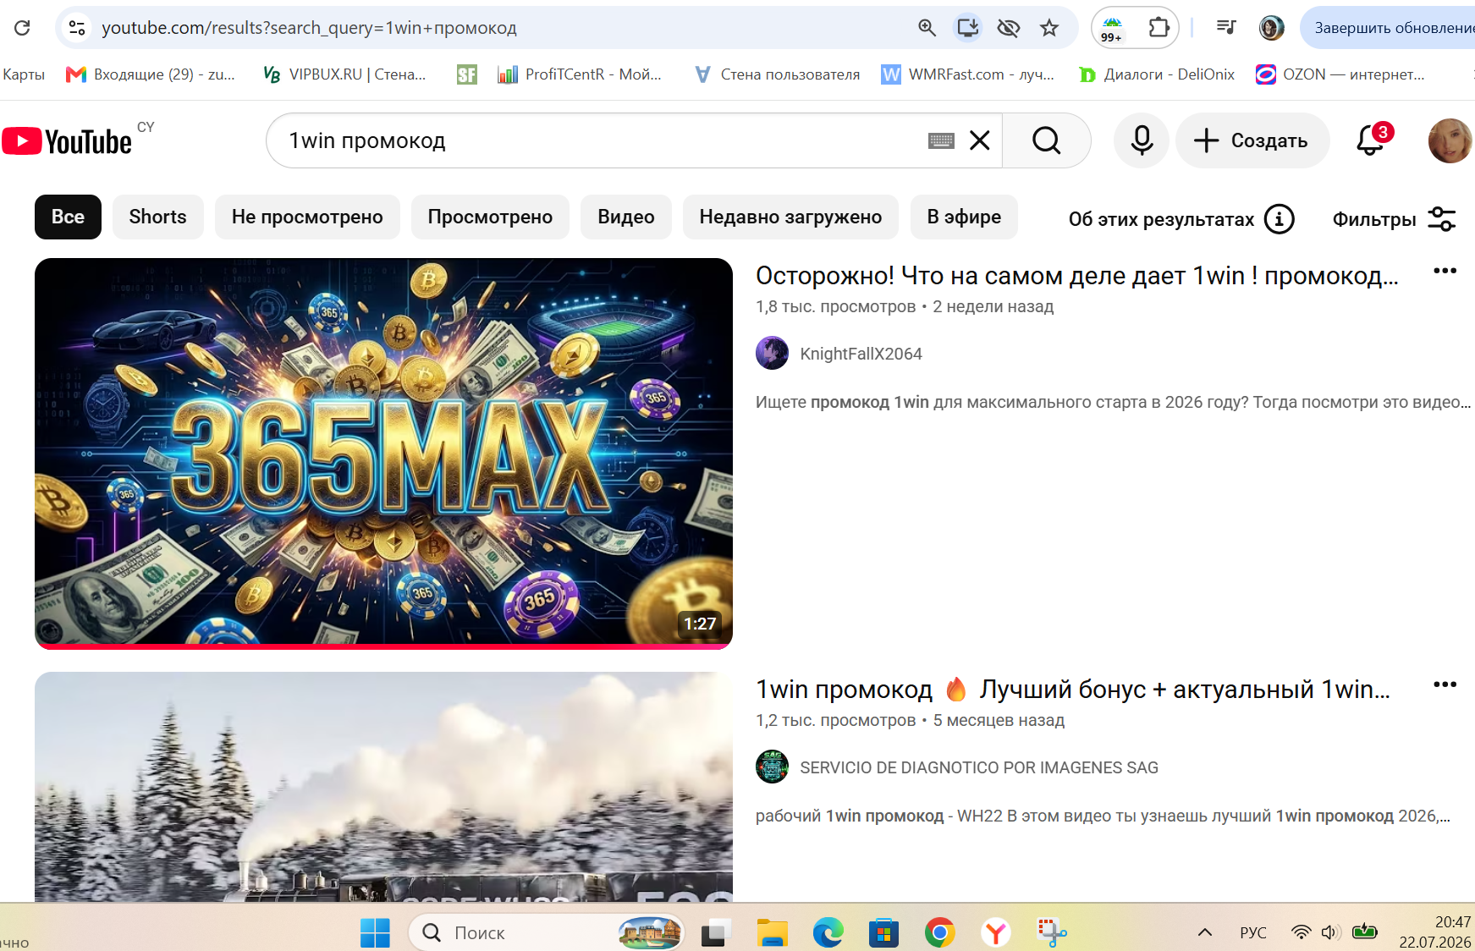Launch Microsoft Edge from the taskbar

(828, 933)
